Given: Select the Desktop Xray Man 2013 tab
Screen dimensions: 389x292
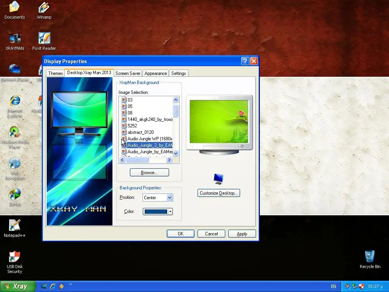Looking at the screenshot, I should pos(89,73).
